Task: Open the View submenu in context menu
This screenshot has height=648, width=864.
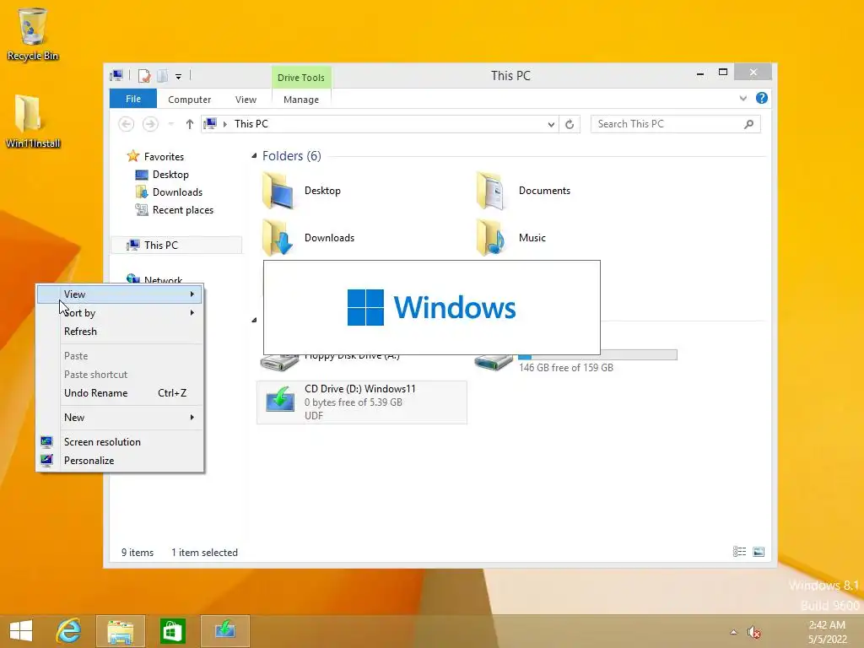Action: click(120, 294)
